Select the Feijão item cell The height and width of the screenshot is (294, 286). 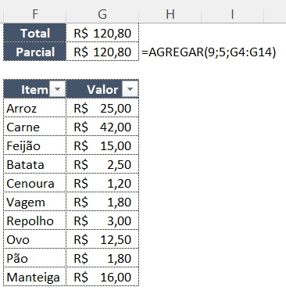(35, 145)
